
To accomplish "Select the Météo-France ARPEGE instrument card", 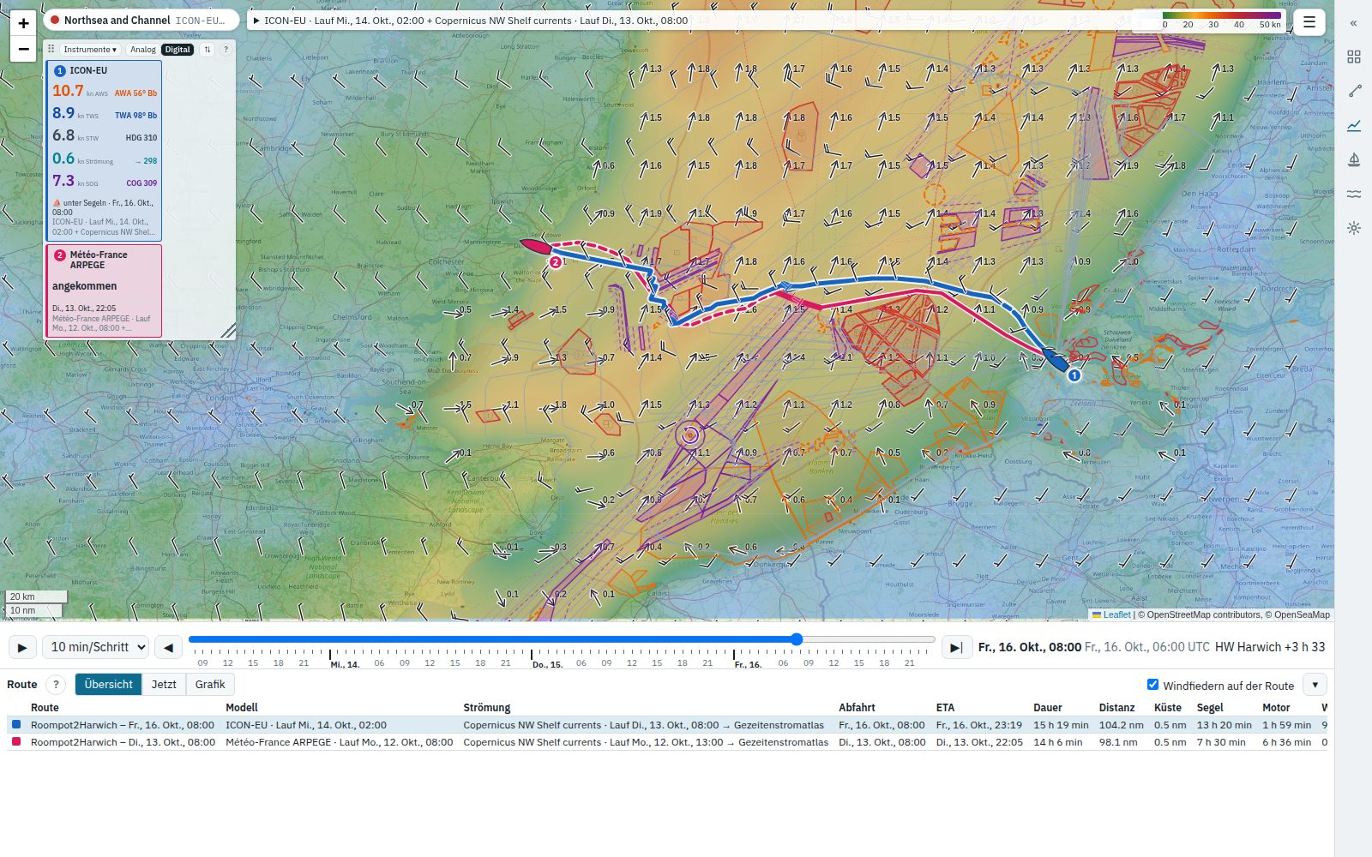I will point(104,291).
